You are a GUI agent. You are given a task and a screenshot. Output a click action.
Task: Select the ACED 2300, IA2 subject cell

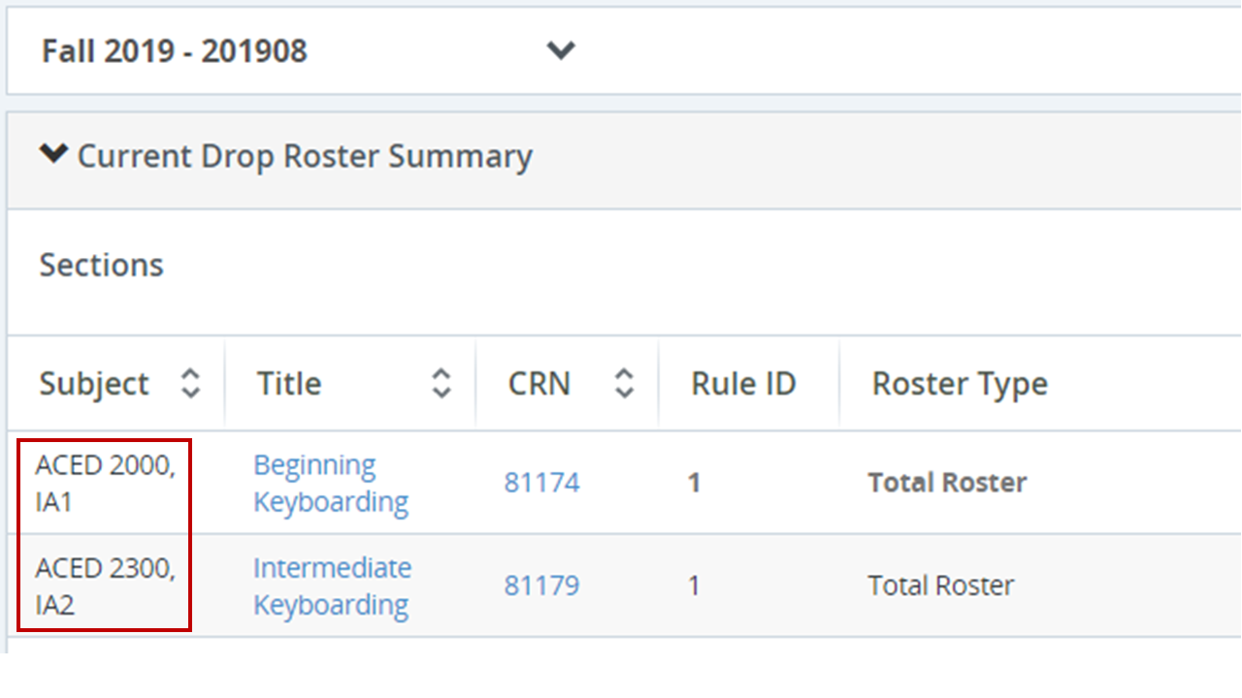(105, 586)
